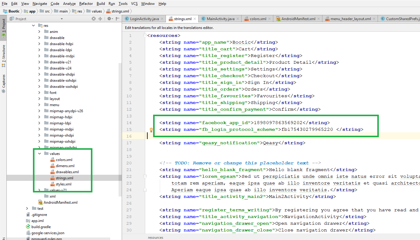The width and height of the screenshot is (420, 240).
Task: Toggle the 1: Project tool window
Action: click(4, 27)
